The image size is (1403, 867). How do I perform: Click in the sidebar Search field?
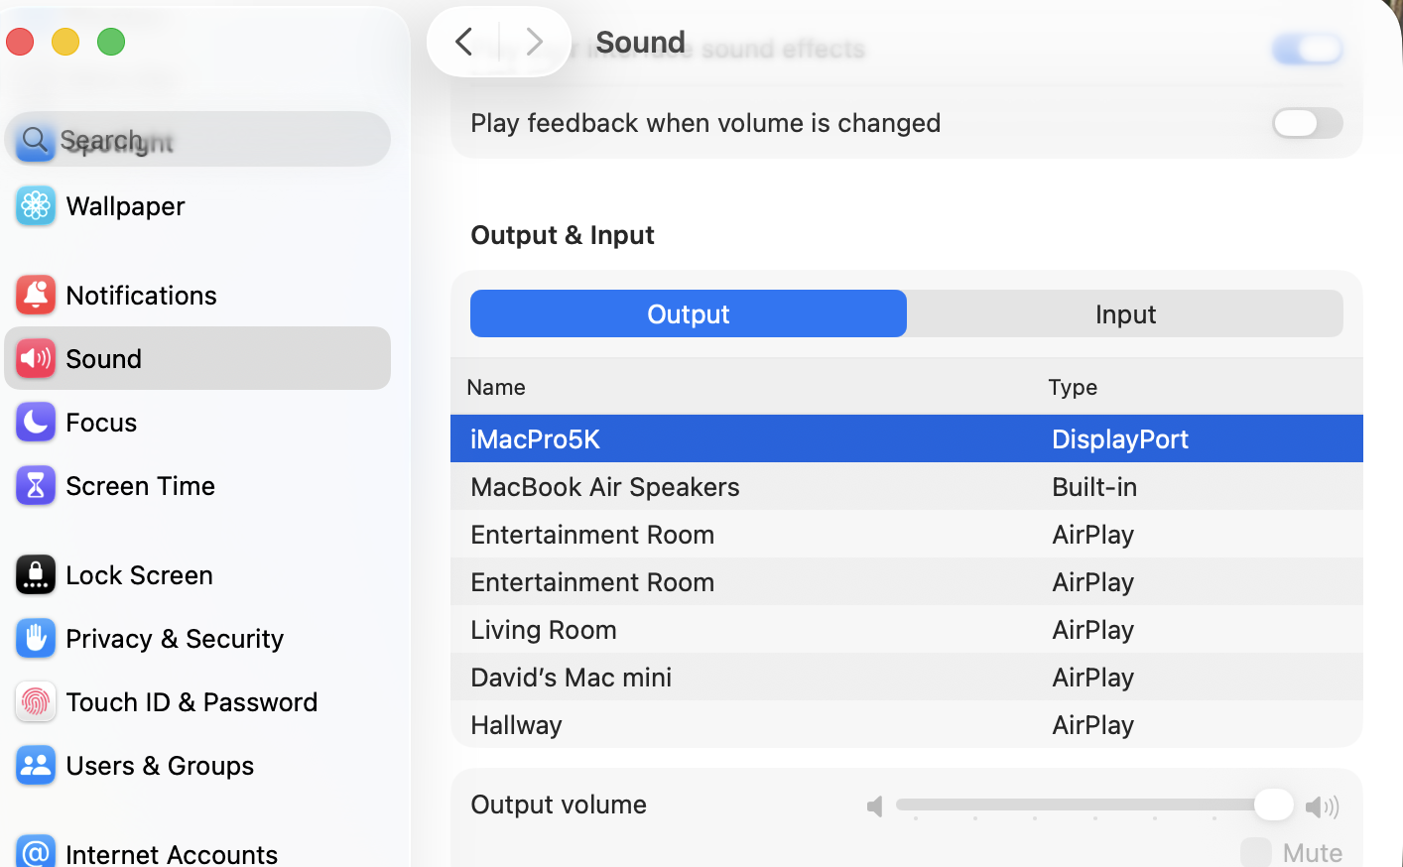pos(197,139)
